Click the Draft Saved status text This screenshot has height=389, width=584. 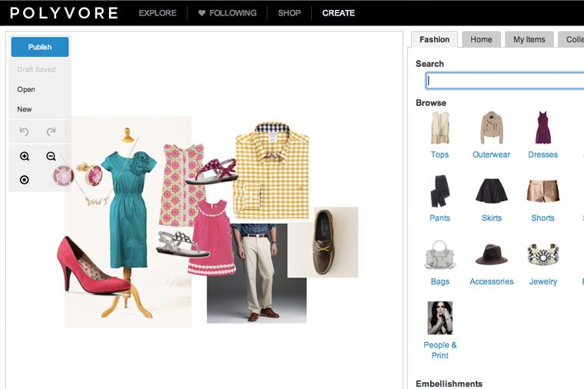click(x=36, y=70)
